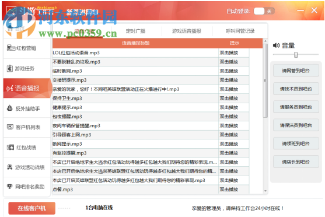Open the 红包战绩 sidebar section
The width and height of the screenshot is (325, 217).
click(27, 148)
